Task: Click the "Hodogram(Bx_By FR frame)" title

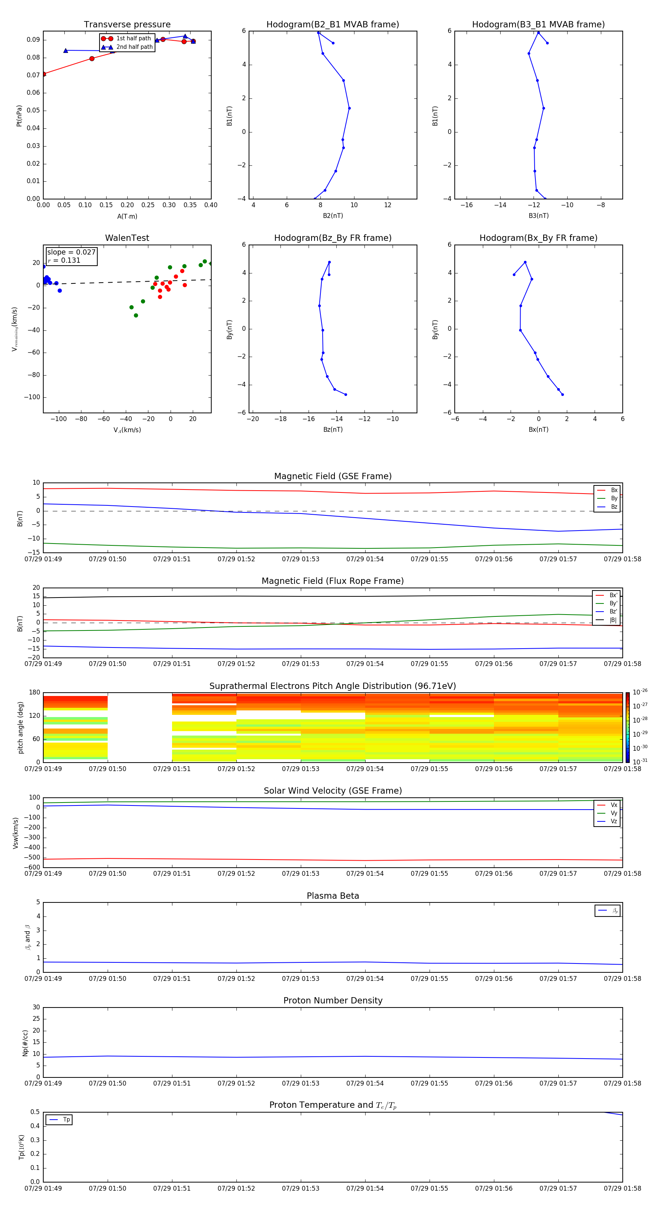Action: click(538, 238)
